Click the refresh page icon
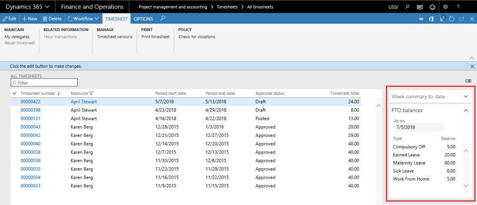This screenshot has height=205, width=477. click(452, 19)
